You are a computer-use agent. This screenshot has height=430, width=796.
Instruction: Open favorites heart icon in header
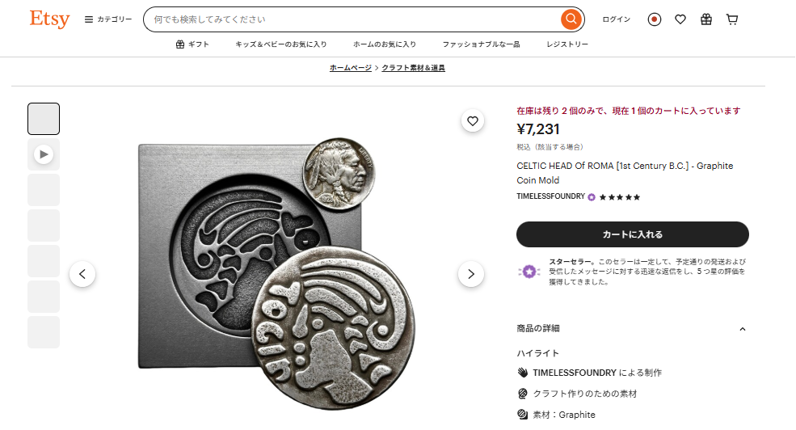coord(680,19)
